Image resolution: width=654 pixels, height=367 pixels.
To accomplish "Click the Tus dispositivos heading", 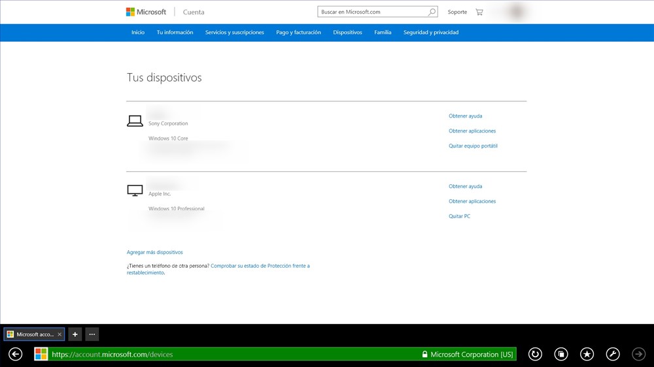I will point(164,78).
